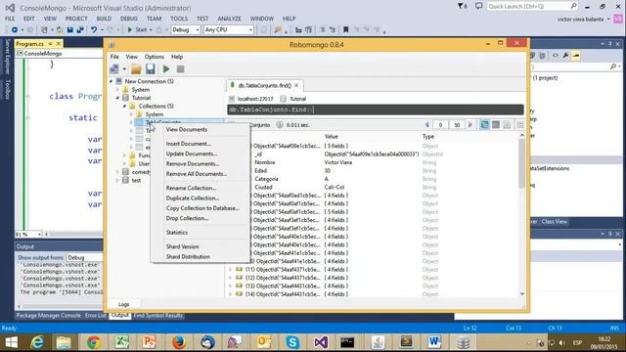Open Robomongo Options menu
This screenshot has width=626, height=352.
click(155, 57)
